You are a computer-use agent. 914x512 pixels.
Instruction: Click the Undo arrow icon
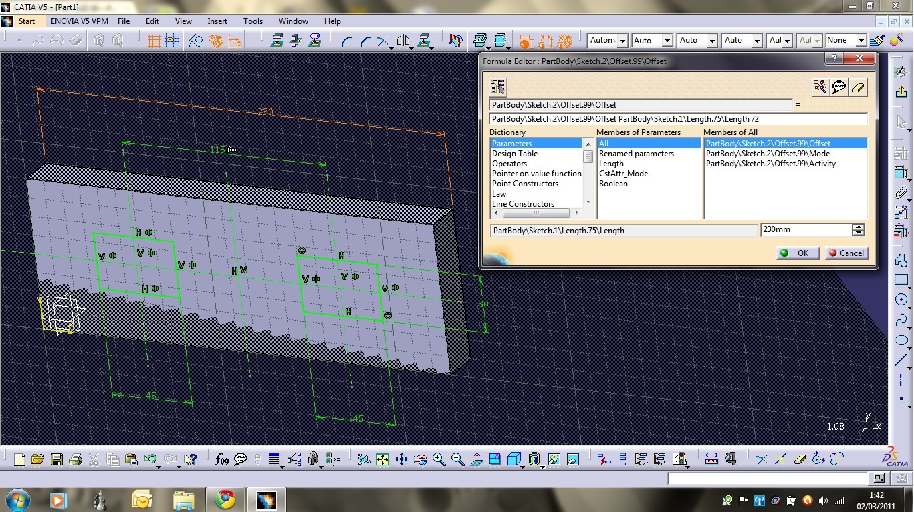click(150, 459)
